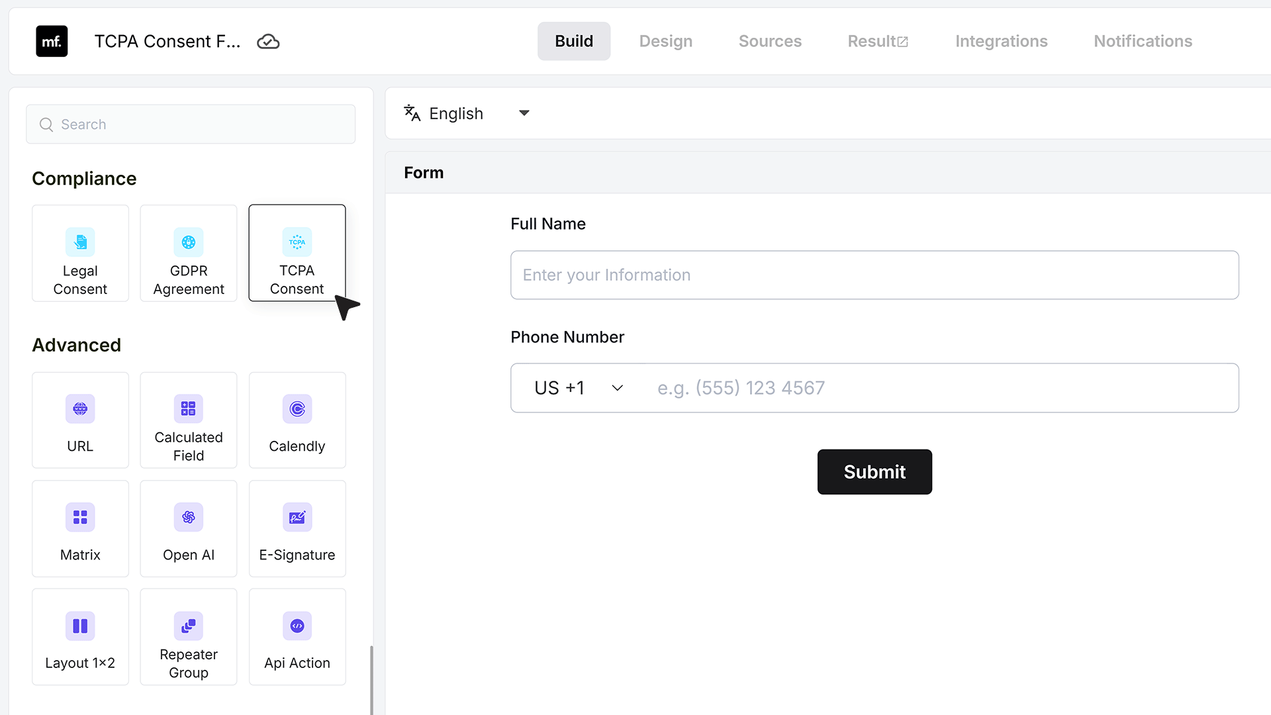Click the mf. logo icon
1271x715 pixels.
(52, 41)
